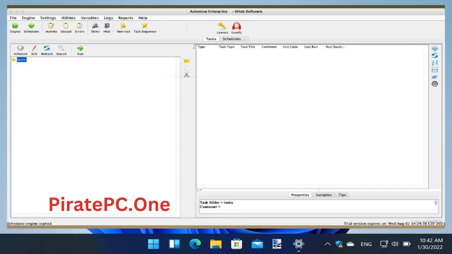Open the Help menu in menu bar

point(143,18)
